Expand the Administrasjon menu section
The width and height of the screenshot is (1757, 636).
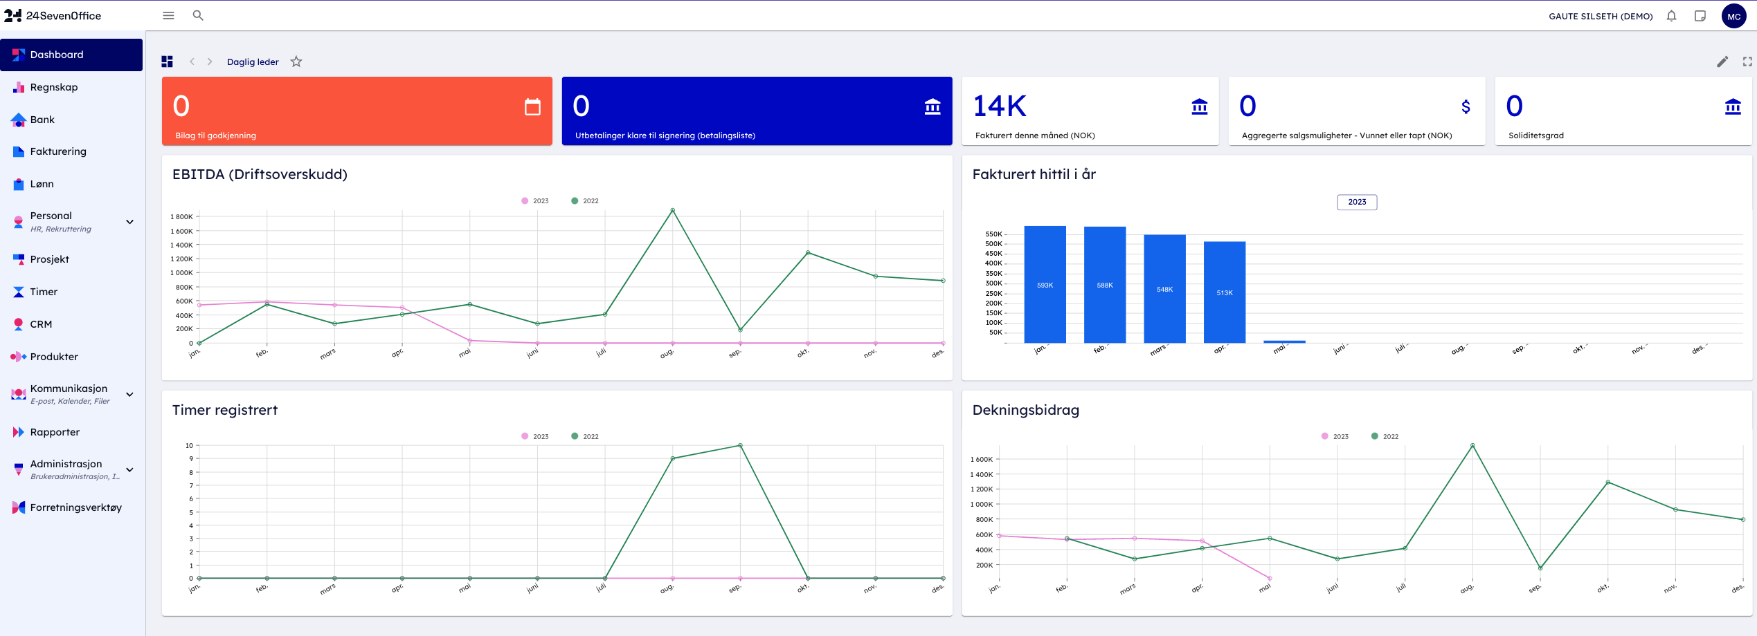(129, 470)
